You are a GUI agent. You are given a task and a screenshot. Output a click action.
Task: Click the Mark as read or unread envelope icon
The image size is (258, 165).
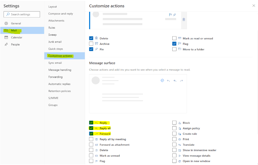180,38
